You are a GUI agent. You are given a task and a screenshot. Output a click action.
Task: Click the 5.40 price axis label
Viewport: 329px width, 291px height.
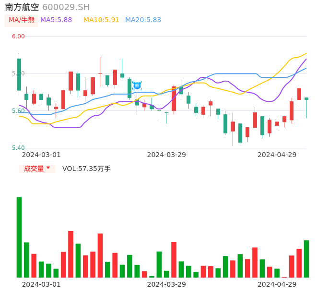tap(18, 148)
